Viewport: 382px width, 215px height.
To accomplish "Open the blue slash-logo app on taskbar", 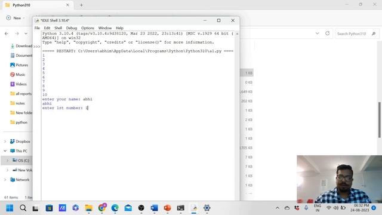I will click(x=62, y=208).
